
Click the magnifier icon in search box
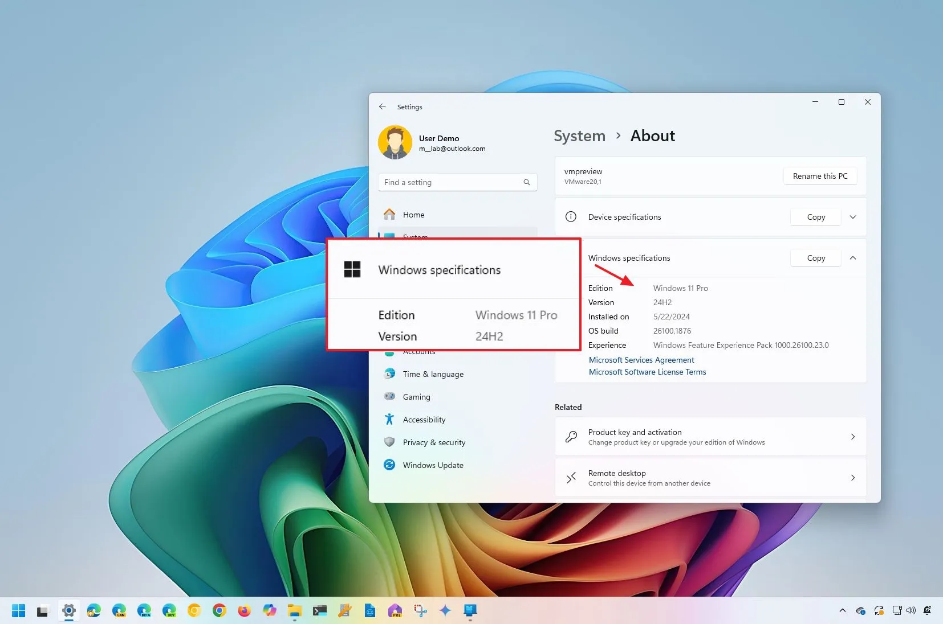[x=527, y=182]
